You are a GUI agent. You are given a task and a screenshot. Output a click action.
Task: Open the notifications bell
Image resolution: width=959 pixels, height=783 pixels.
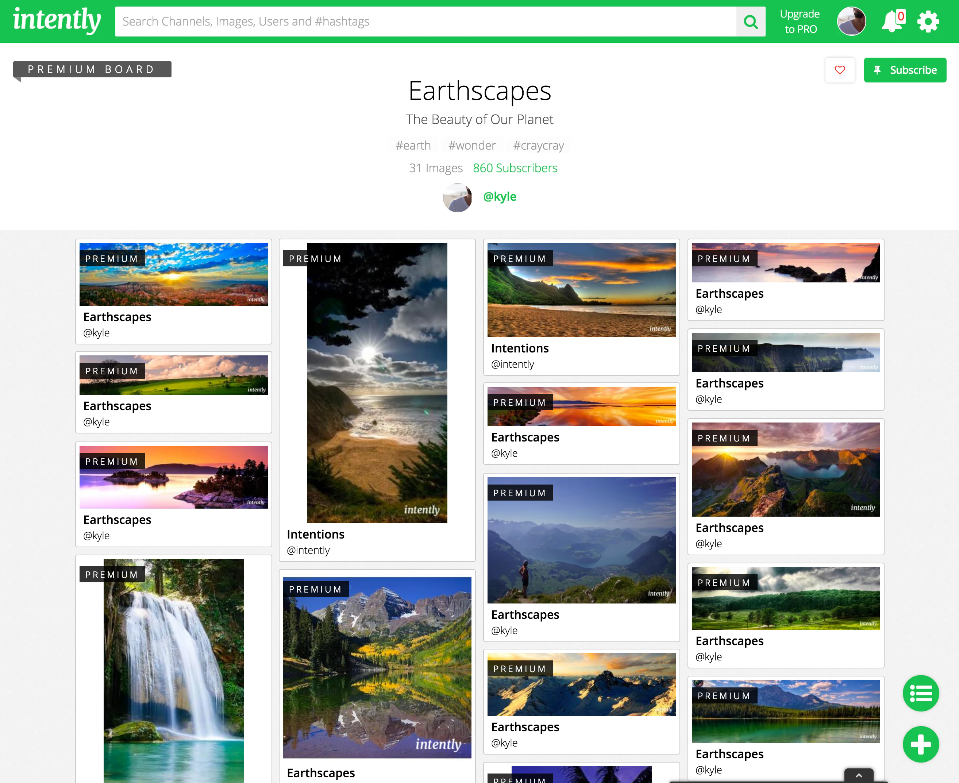point(892,22)
